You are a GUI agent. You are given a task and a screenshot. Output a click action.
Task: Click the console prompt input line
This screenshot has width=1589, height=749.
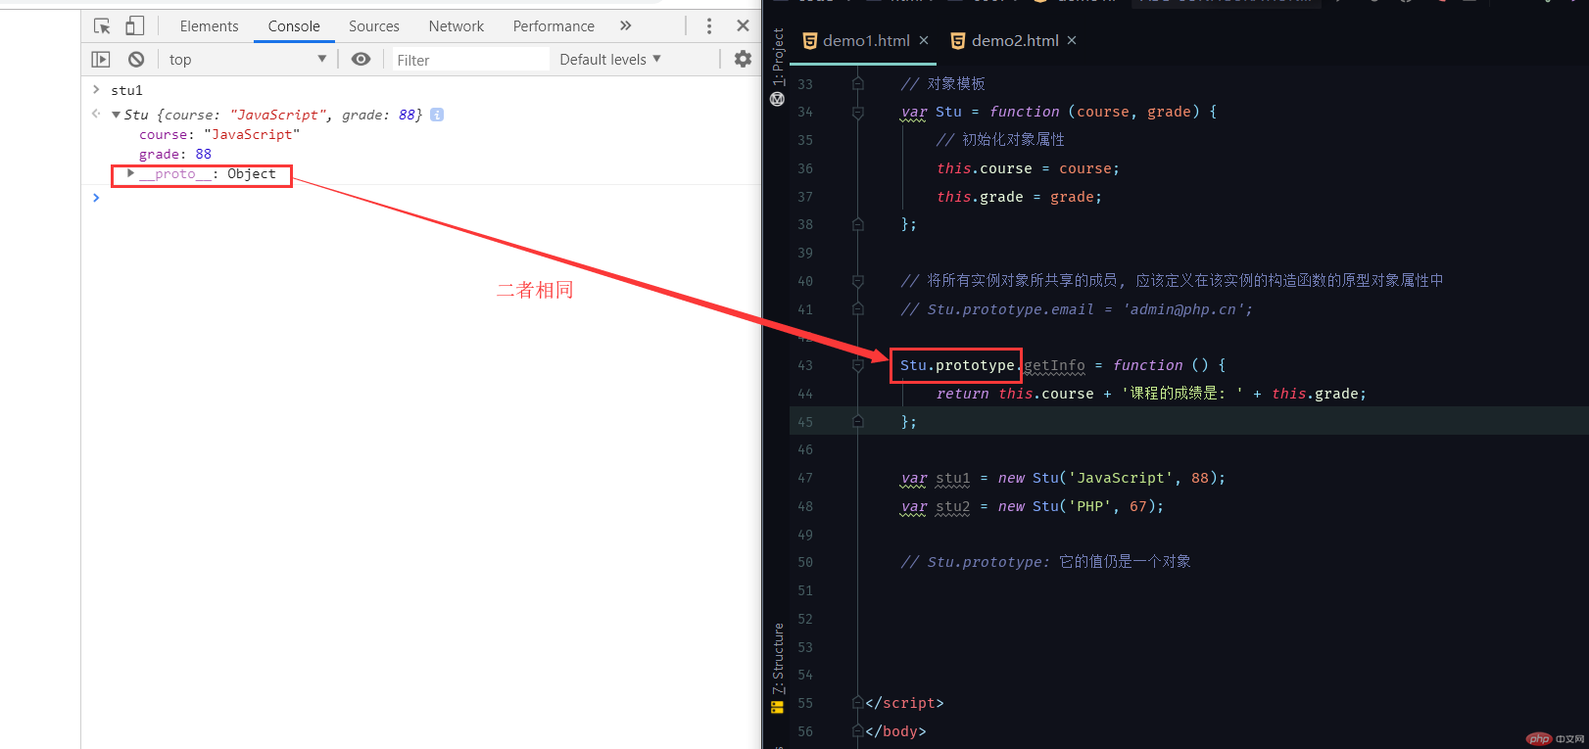click(x=421, y=198)
